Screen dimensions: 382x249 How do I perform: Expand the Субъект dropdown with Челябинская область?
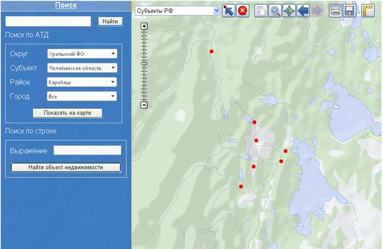click(x=82, y=68)
